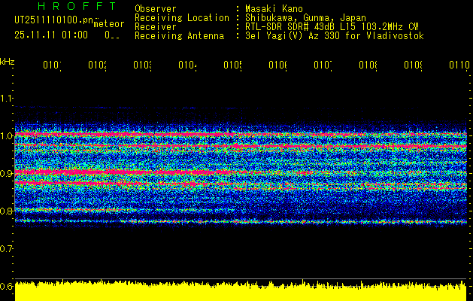Click the 0.8 frequency axis label
Viewport: 473px width, 301px height.
coord(7,211)
